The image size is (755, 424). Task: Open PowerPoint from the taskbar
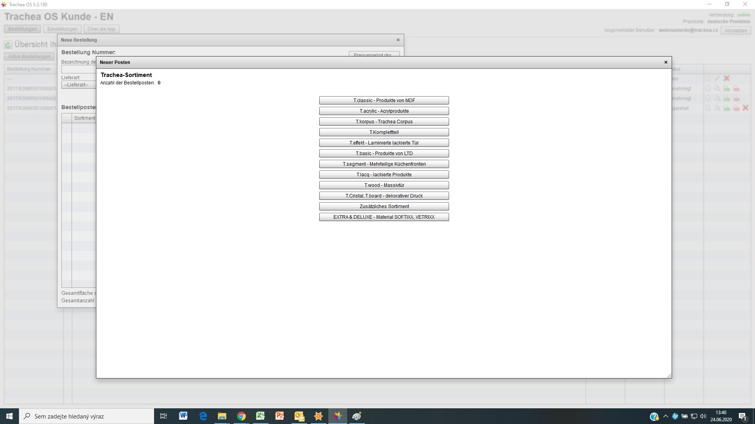(x=280, y=416)
